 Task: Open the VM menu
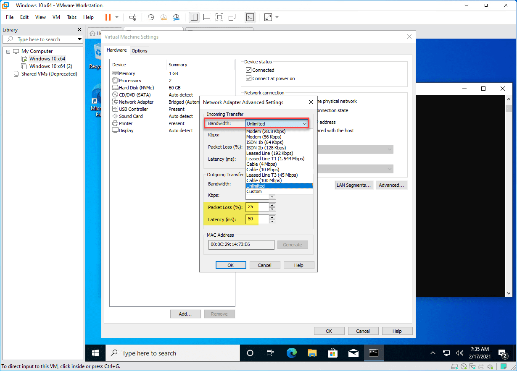[56, 17]
